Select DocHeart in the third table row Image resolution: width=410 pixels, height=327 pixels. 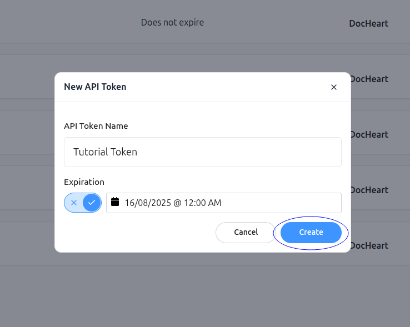coord(370,134)
